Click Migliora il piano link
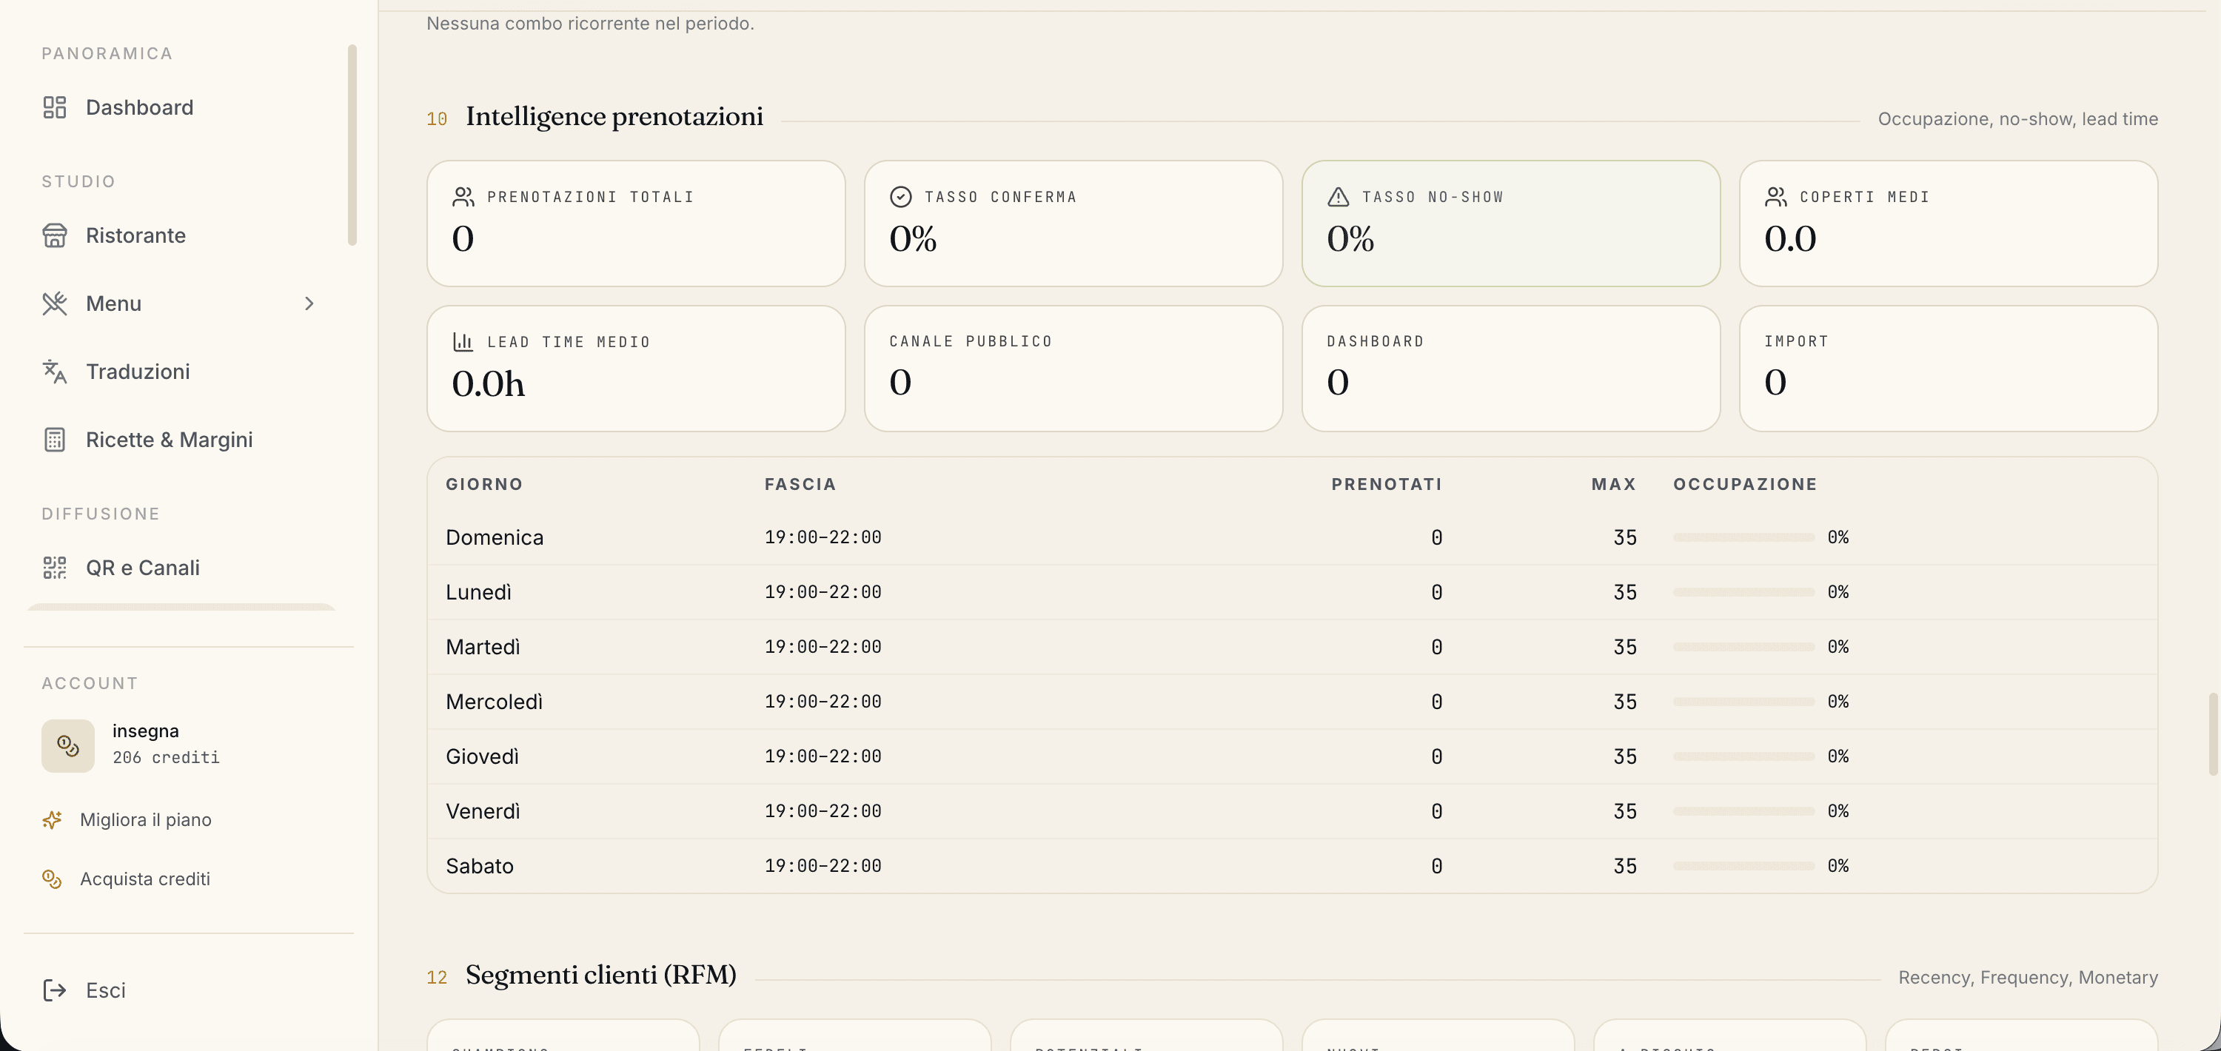This screenshot has width=2221, height=1051. click(146, 819)
